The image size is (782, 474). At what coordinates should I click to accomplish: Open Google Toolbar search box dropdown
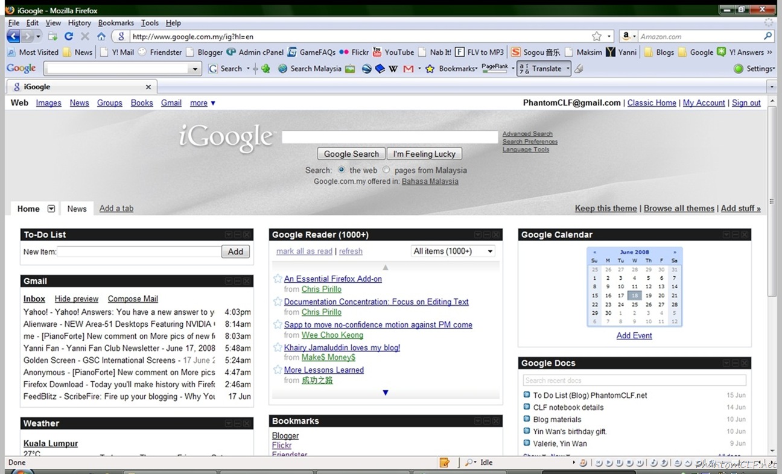[194, 69]
